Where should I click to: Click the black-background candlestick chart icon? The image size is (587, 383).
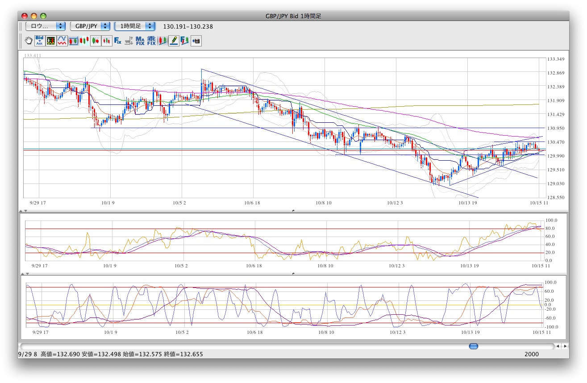pyautogui.click(x=51, y=41)
